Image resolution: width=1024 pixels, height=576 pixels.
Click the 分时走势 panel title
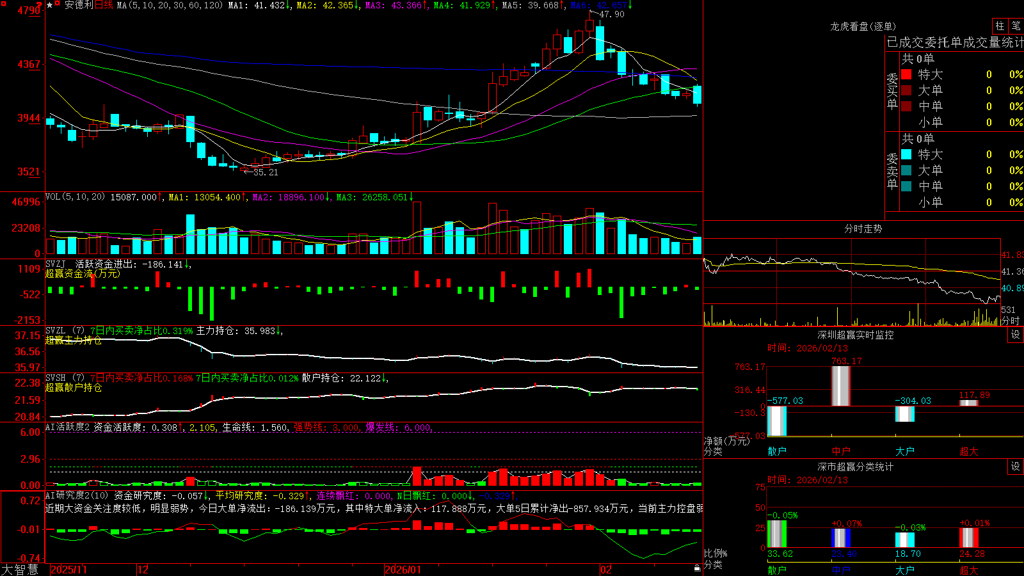863,228
